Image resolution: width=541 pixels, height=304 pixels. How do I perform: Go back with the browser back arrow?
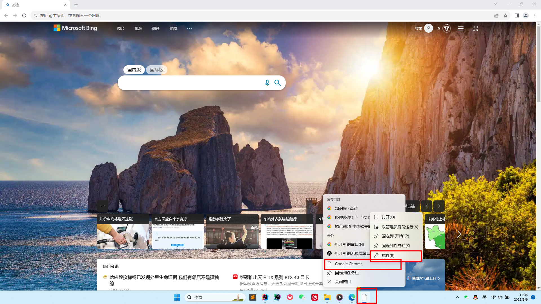(6, 15)
